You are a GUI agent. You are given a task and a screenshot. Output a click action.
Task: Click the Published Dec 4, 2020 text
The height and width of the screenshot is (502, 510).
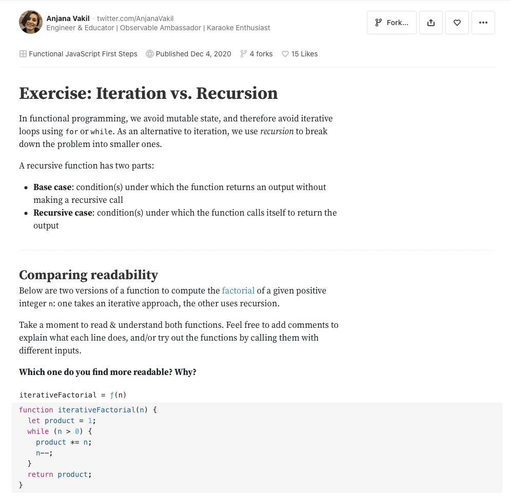193,54
